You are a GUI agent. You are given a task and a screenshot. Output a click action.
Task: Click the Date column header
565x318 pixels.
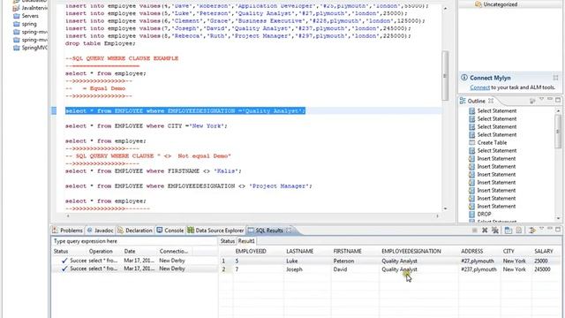[x=130, y=251]
